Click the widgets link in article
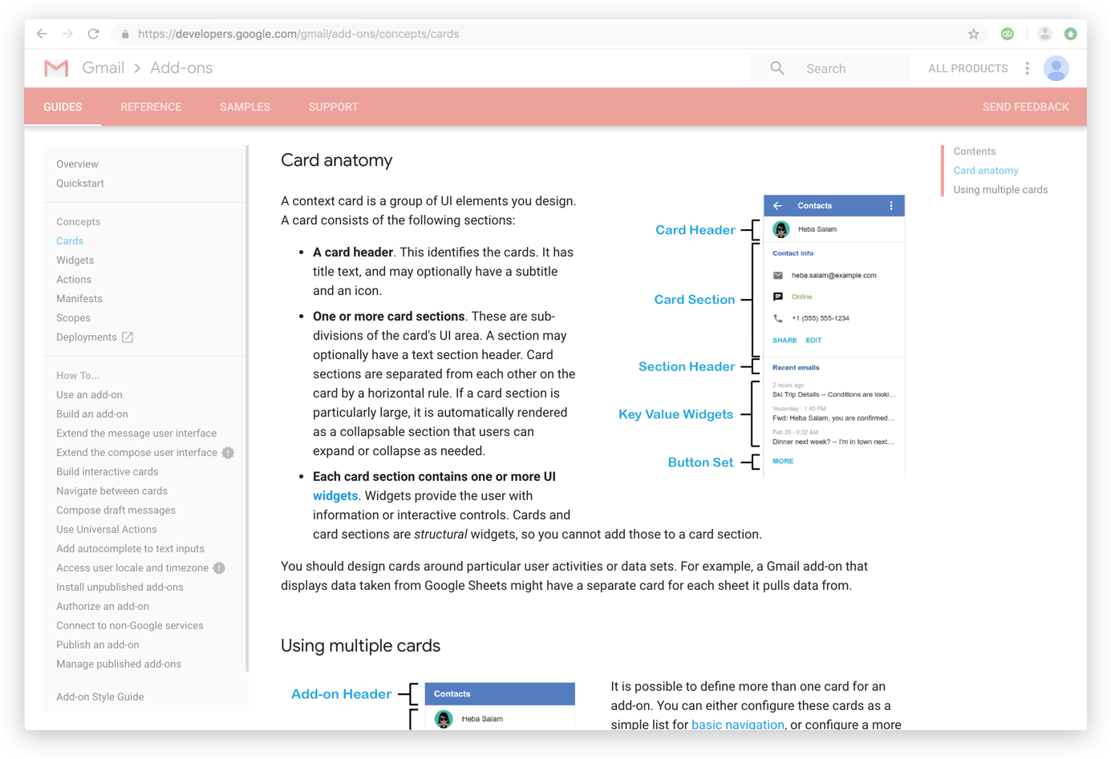The height and width of the screenshot is (759, 1111). point(335,496)
